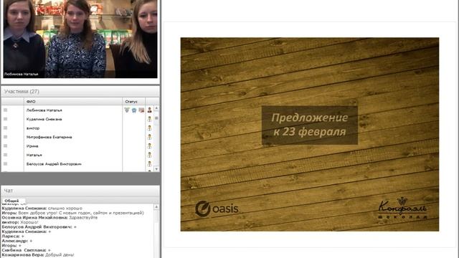Click the user icon in Ирина row

click(150, 146)
